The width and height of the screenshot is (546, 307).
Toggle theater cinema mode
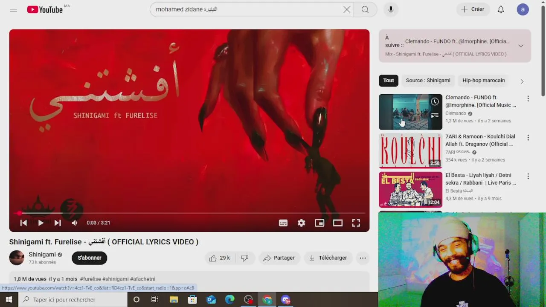[x=338, y=223]
